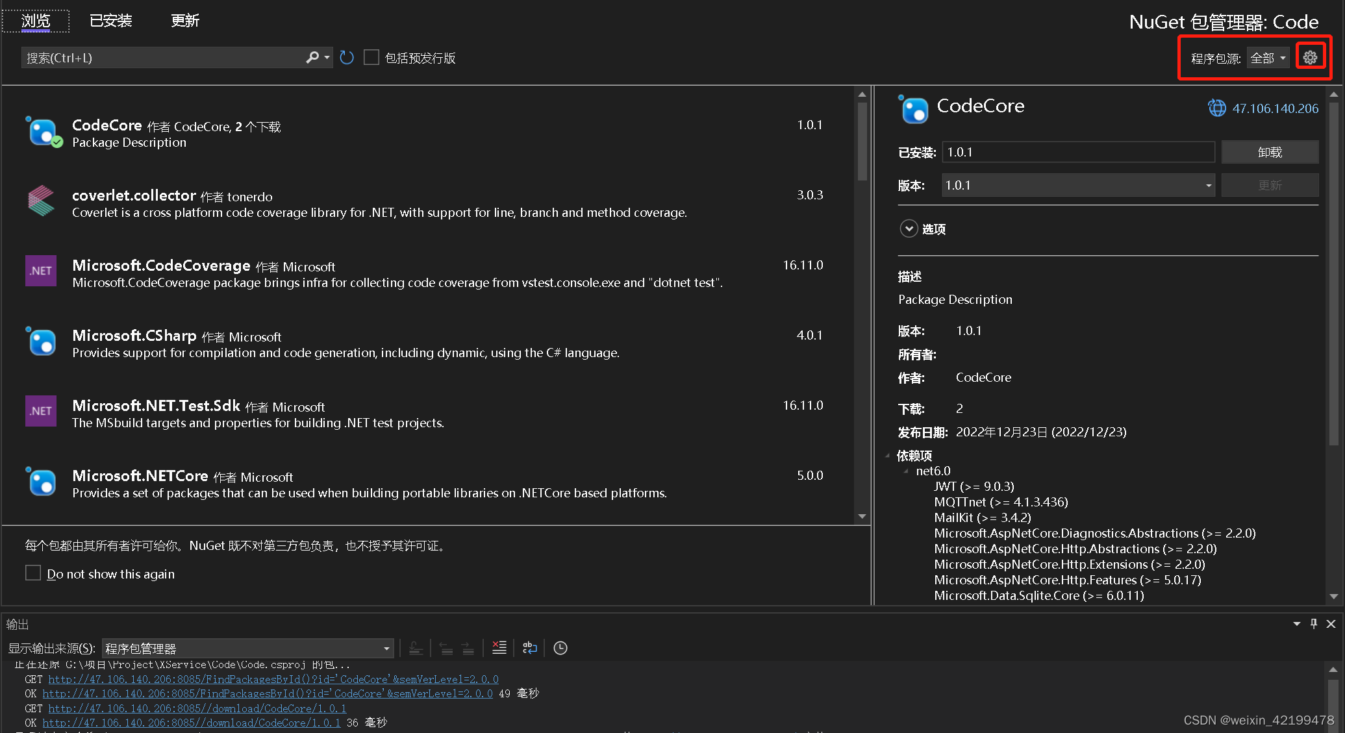Viewport: 1345px width, 733px height.
Task: Select the Microsoft.CodeCoverage package name
Action: coord(161,266)
